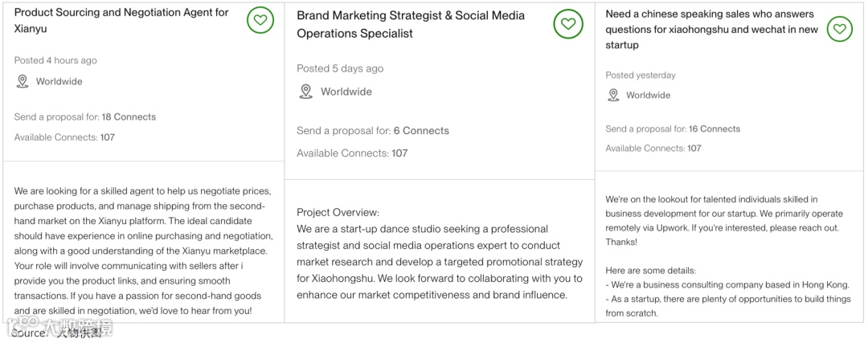Click Posted 4 hours ago timestamp
Screen dimensions: 868x343
(55, 60)
